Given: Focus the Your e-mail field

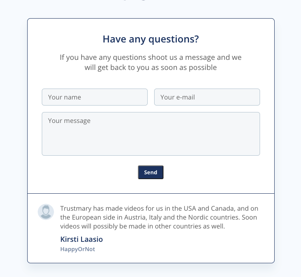Looking at the screenshot, I should pyautogui.click(x=207, y=97).
